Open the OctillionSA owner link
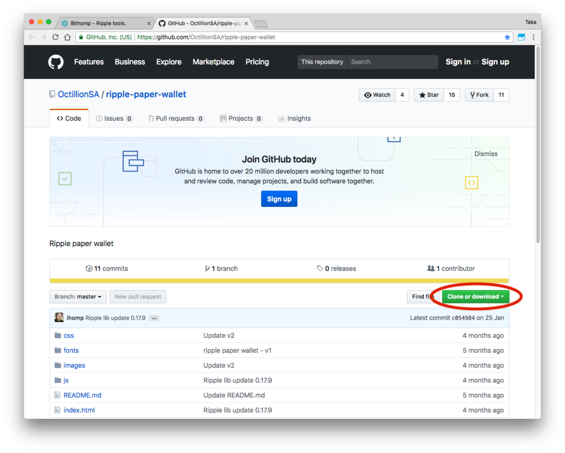The height and width of the screenshot is (453, 565). pyautogui.click(x=78, y=95)
